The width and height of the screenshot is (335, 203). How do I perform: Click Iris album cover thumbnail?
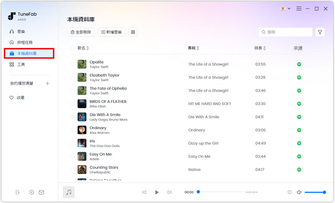(82, 143)
